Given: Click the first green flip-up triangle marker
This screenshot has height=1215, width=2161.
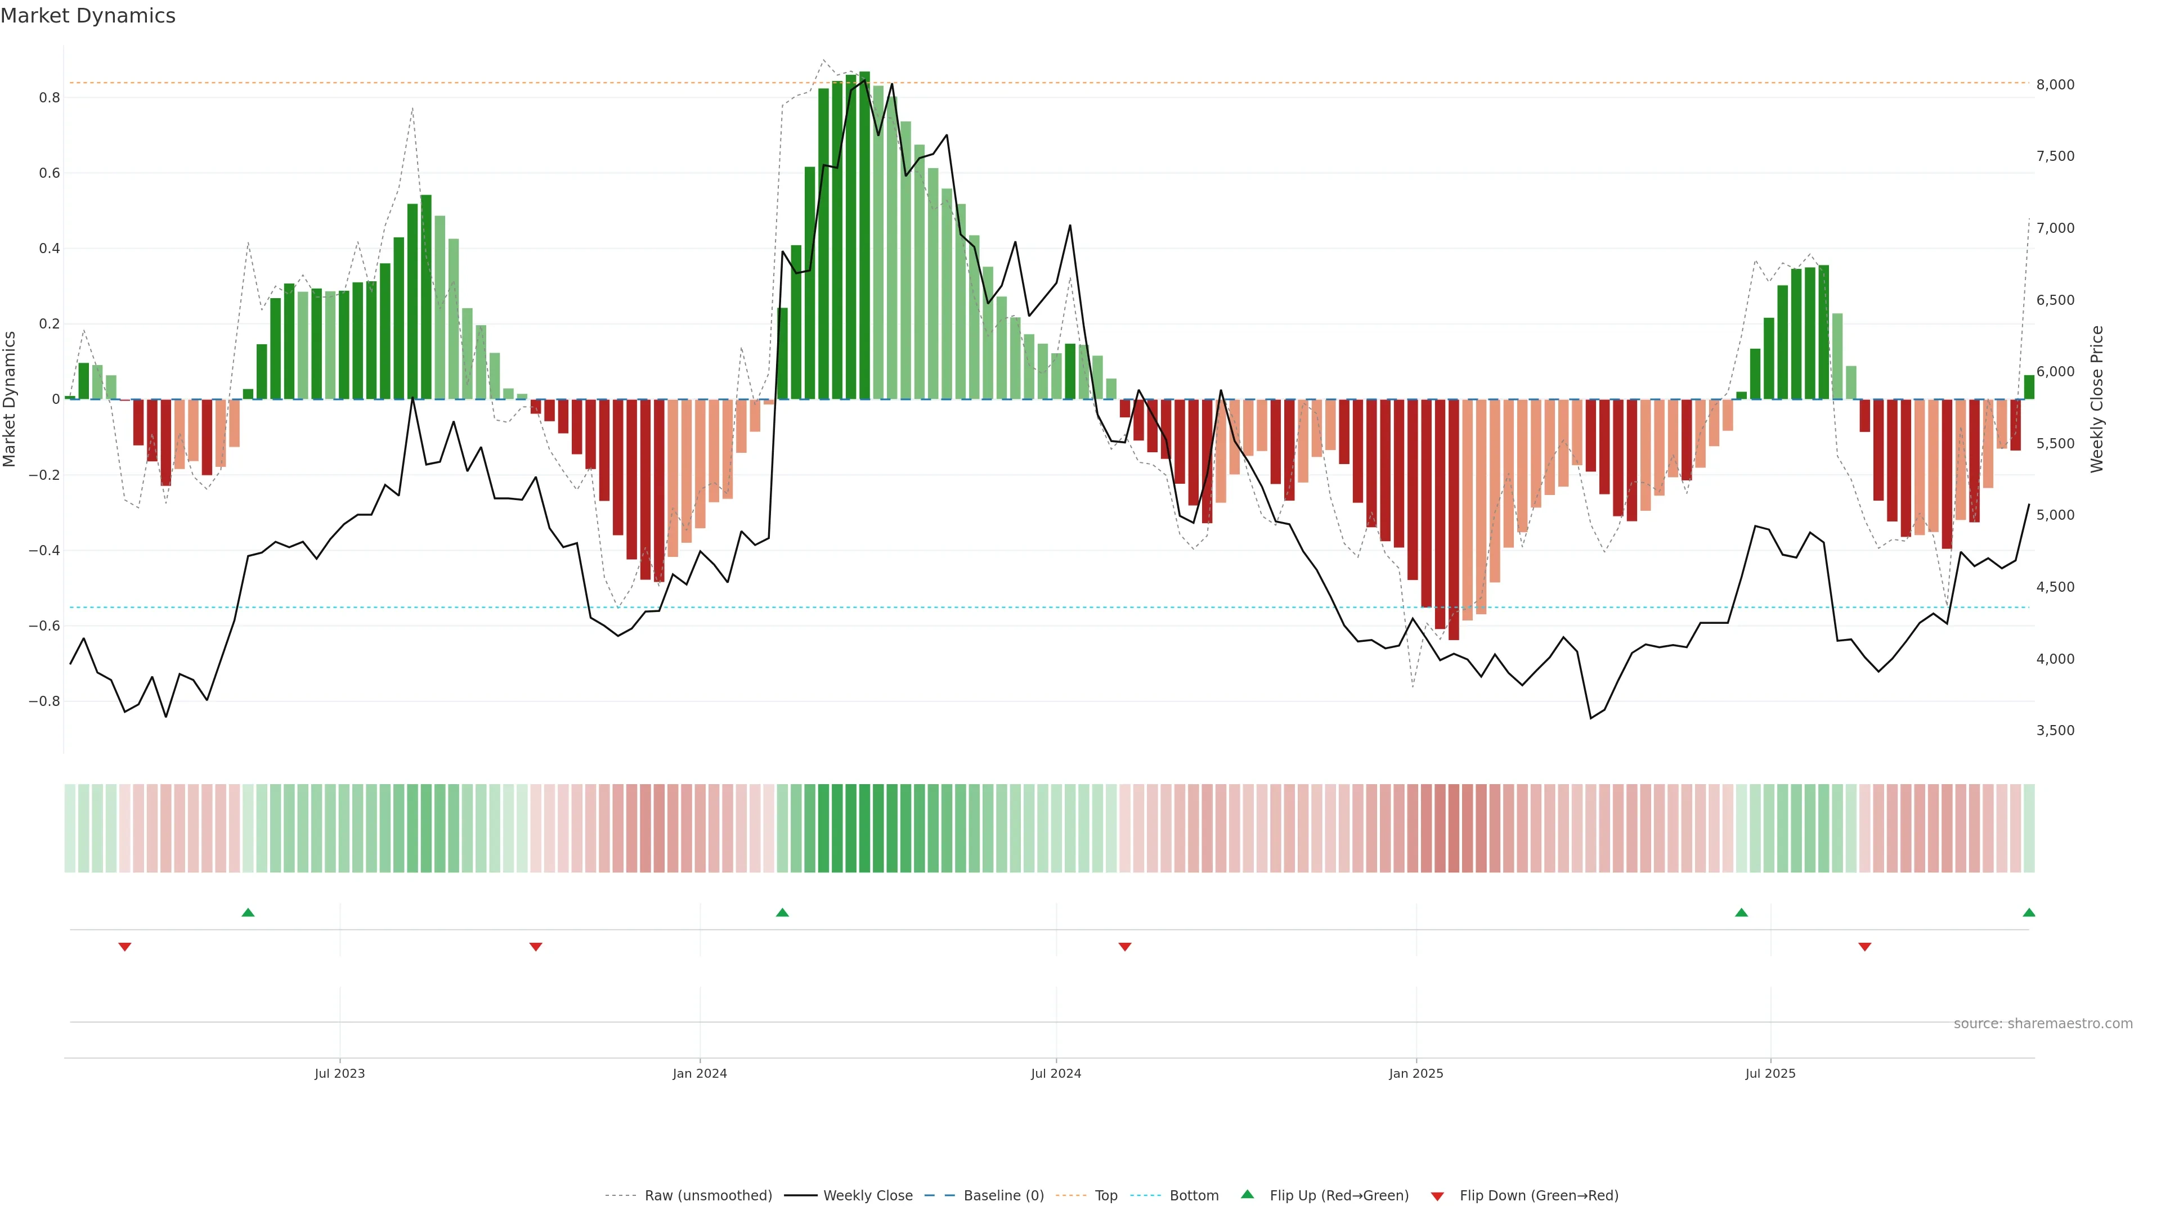Looking at the screenshot, I should 248,912.
